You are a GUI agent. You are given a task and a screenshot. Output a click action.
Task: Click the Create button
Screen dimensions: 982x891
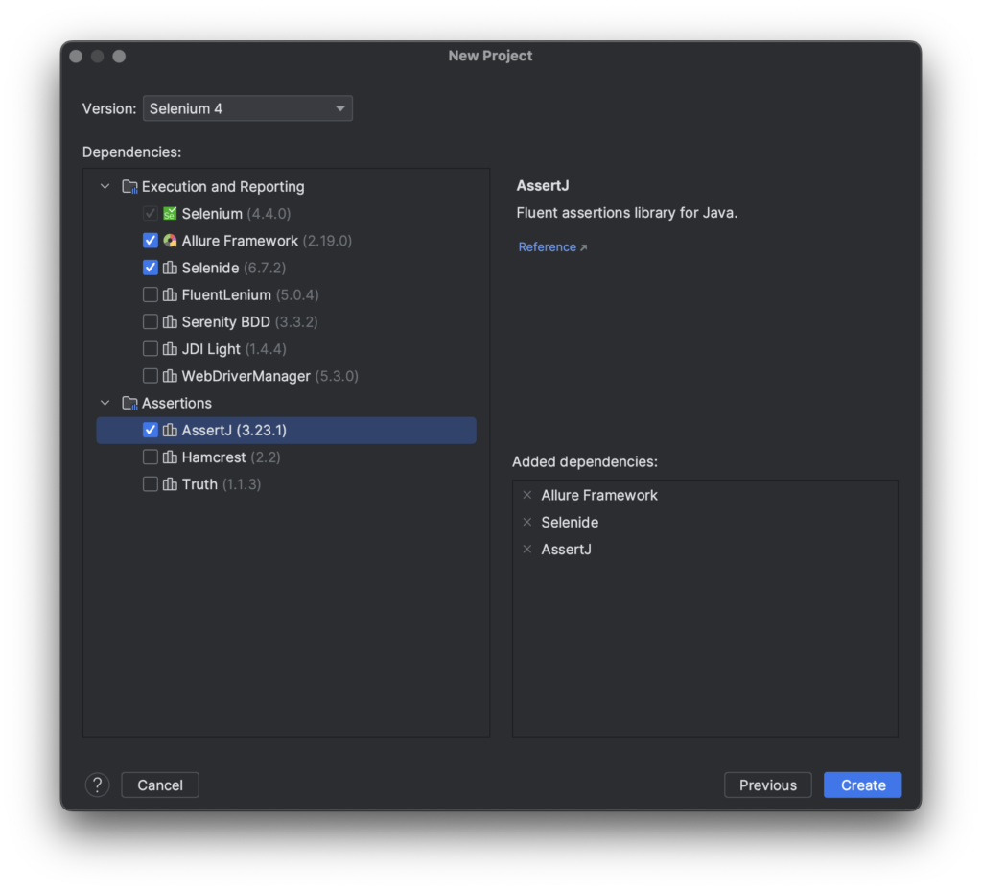click(x=861, y=785)
